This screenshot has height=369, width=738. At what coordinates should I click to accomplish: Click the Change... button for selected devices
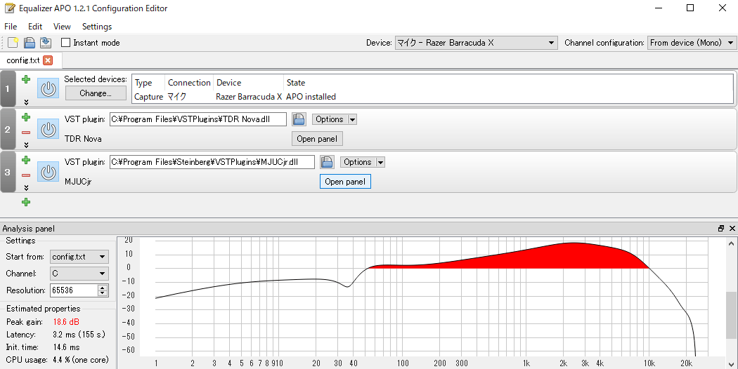coord(96,93)
